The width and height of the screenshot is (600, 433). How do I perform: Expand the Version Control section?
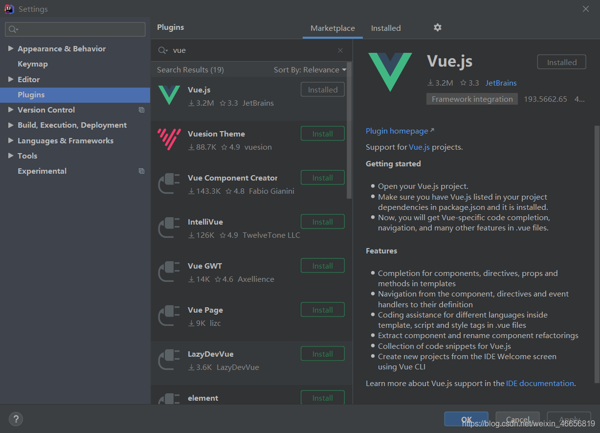11,110
